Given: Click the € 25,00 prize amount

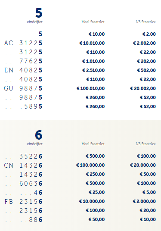Looking at the screenshot, I should (x=97, y=192).
